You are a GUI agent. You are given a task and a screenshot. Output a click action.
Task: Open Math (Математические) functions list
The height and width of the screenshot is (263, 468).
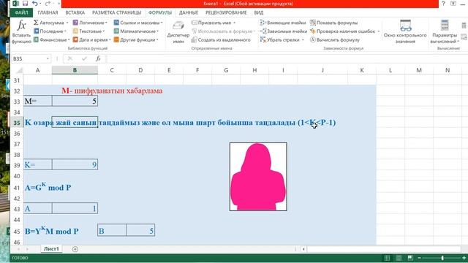coord(136,31)
